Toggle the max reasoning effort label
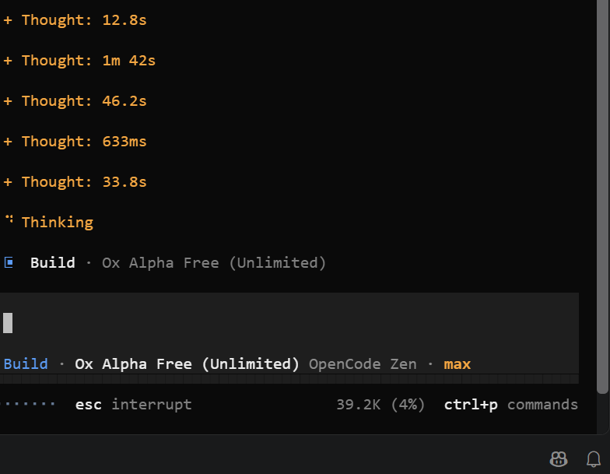The height and width of the screenshot is (474, 610). pos(457,364)
